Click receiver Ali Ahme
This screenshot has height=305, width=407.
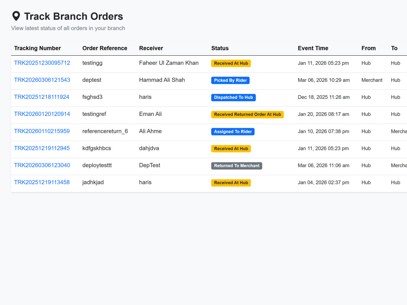click(x=150, y=131)
